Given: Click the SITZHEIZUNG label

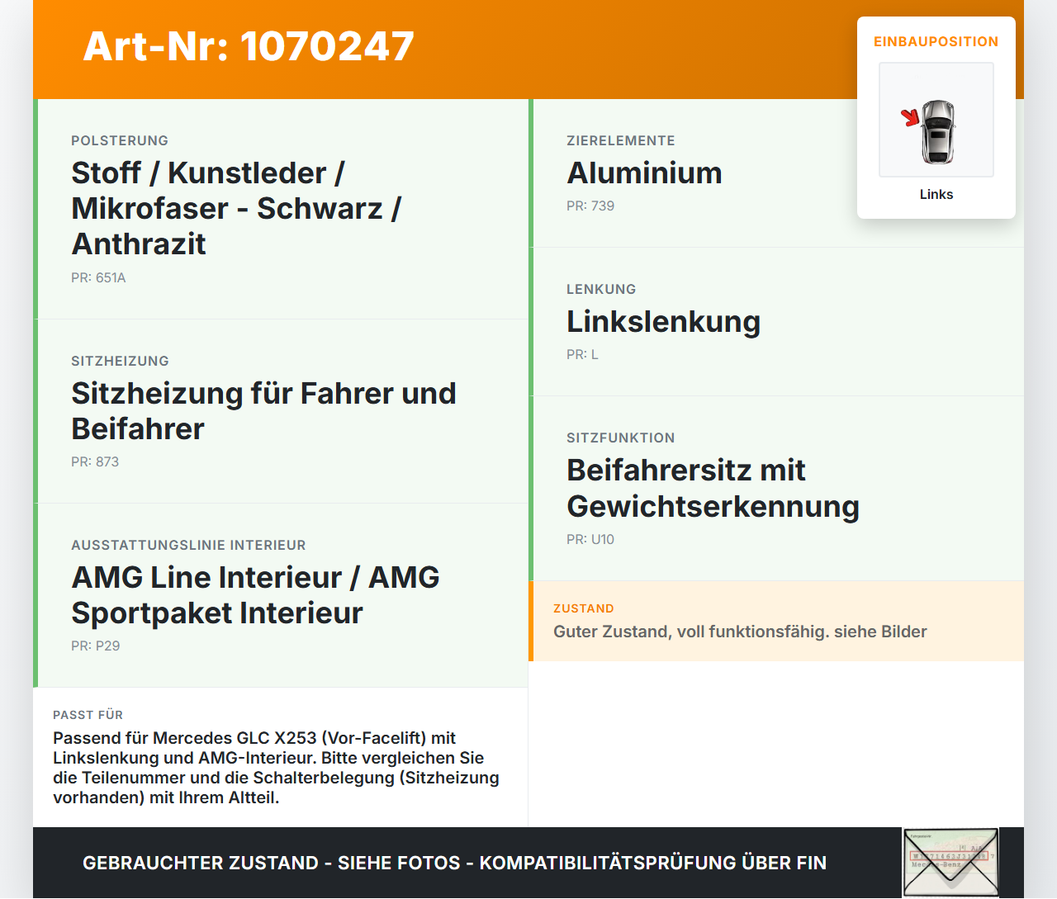Looking at the screenshot, I should [x=120, y=361].
